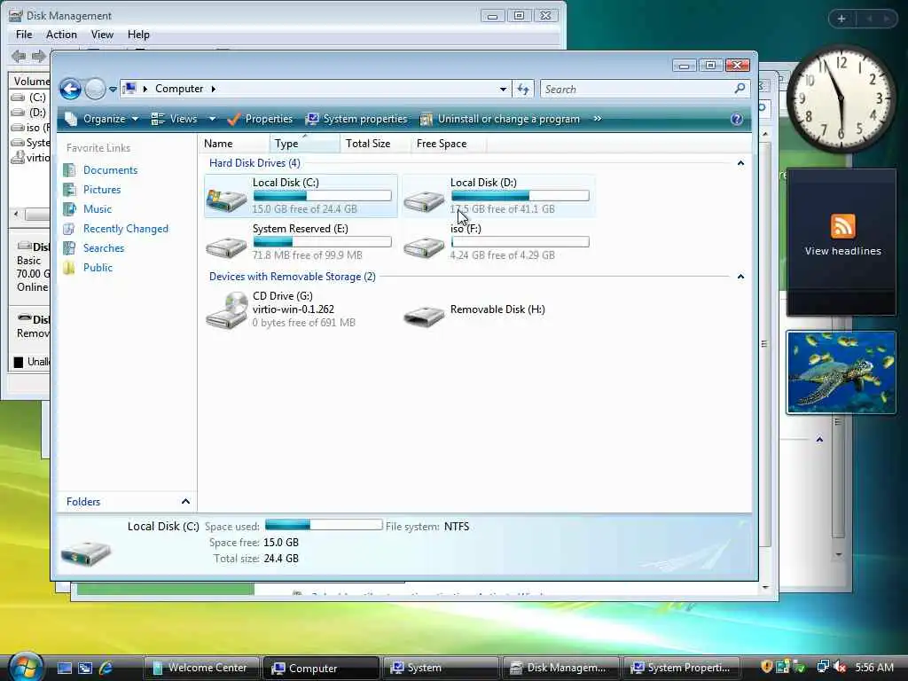Open Public in Favorite Links
Image resolution: width=908 pixels, height=681 pixels.
click(x=98, y=268)
